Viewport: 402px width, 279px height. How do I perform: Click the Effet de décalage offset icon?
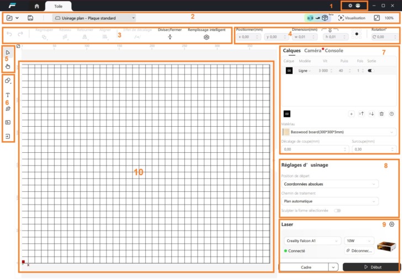(x=137, y=37)
